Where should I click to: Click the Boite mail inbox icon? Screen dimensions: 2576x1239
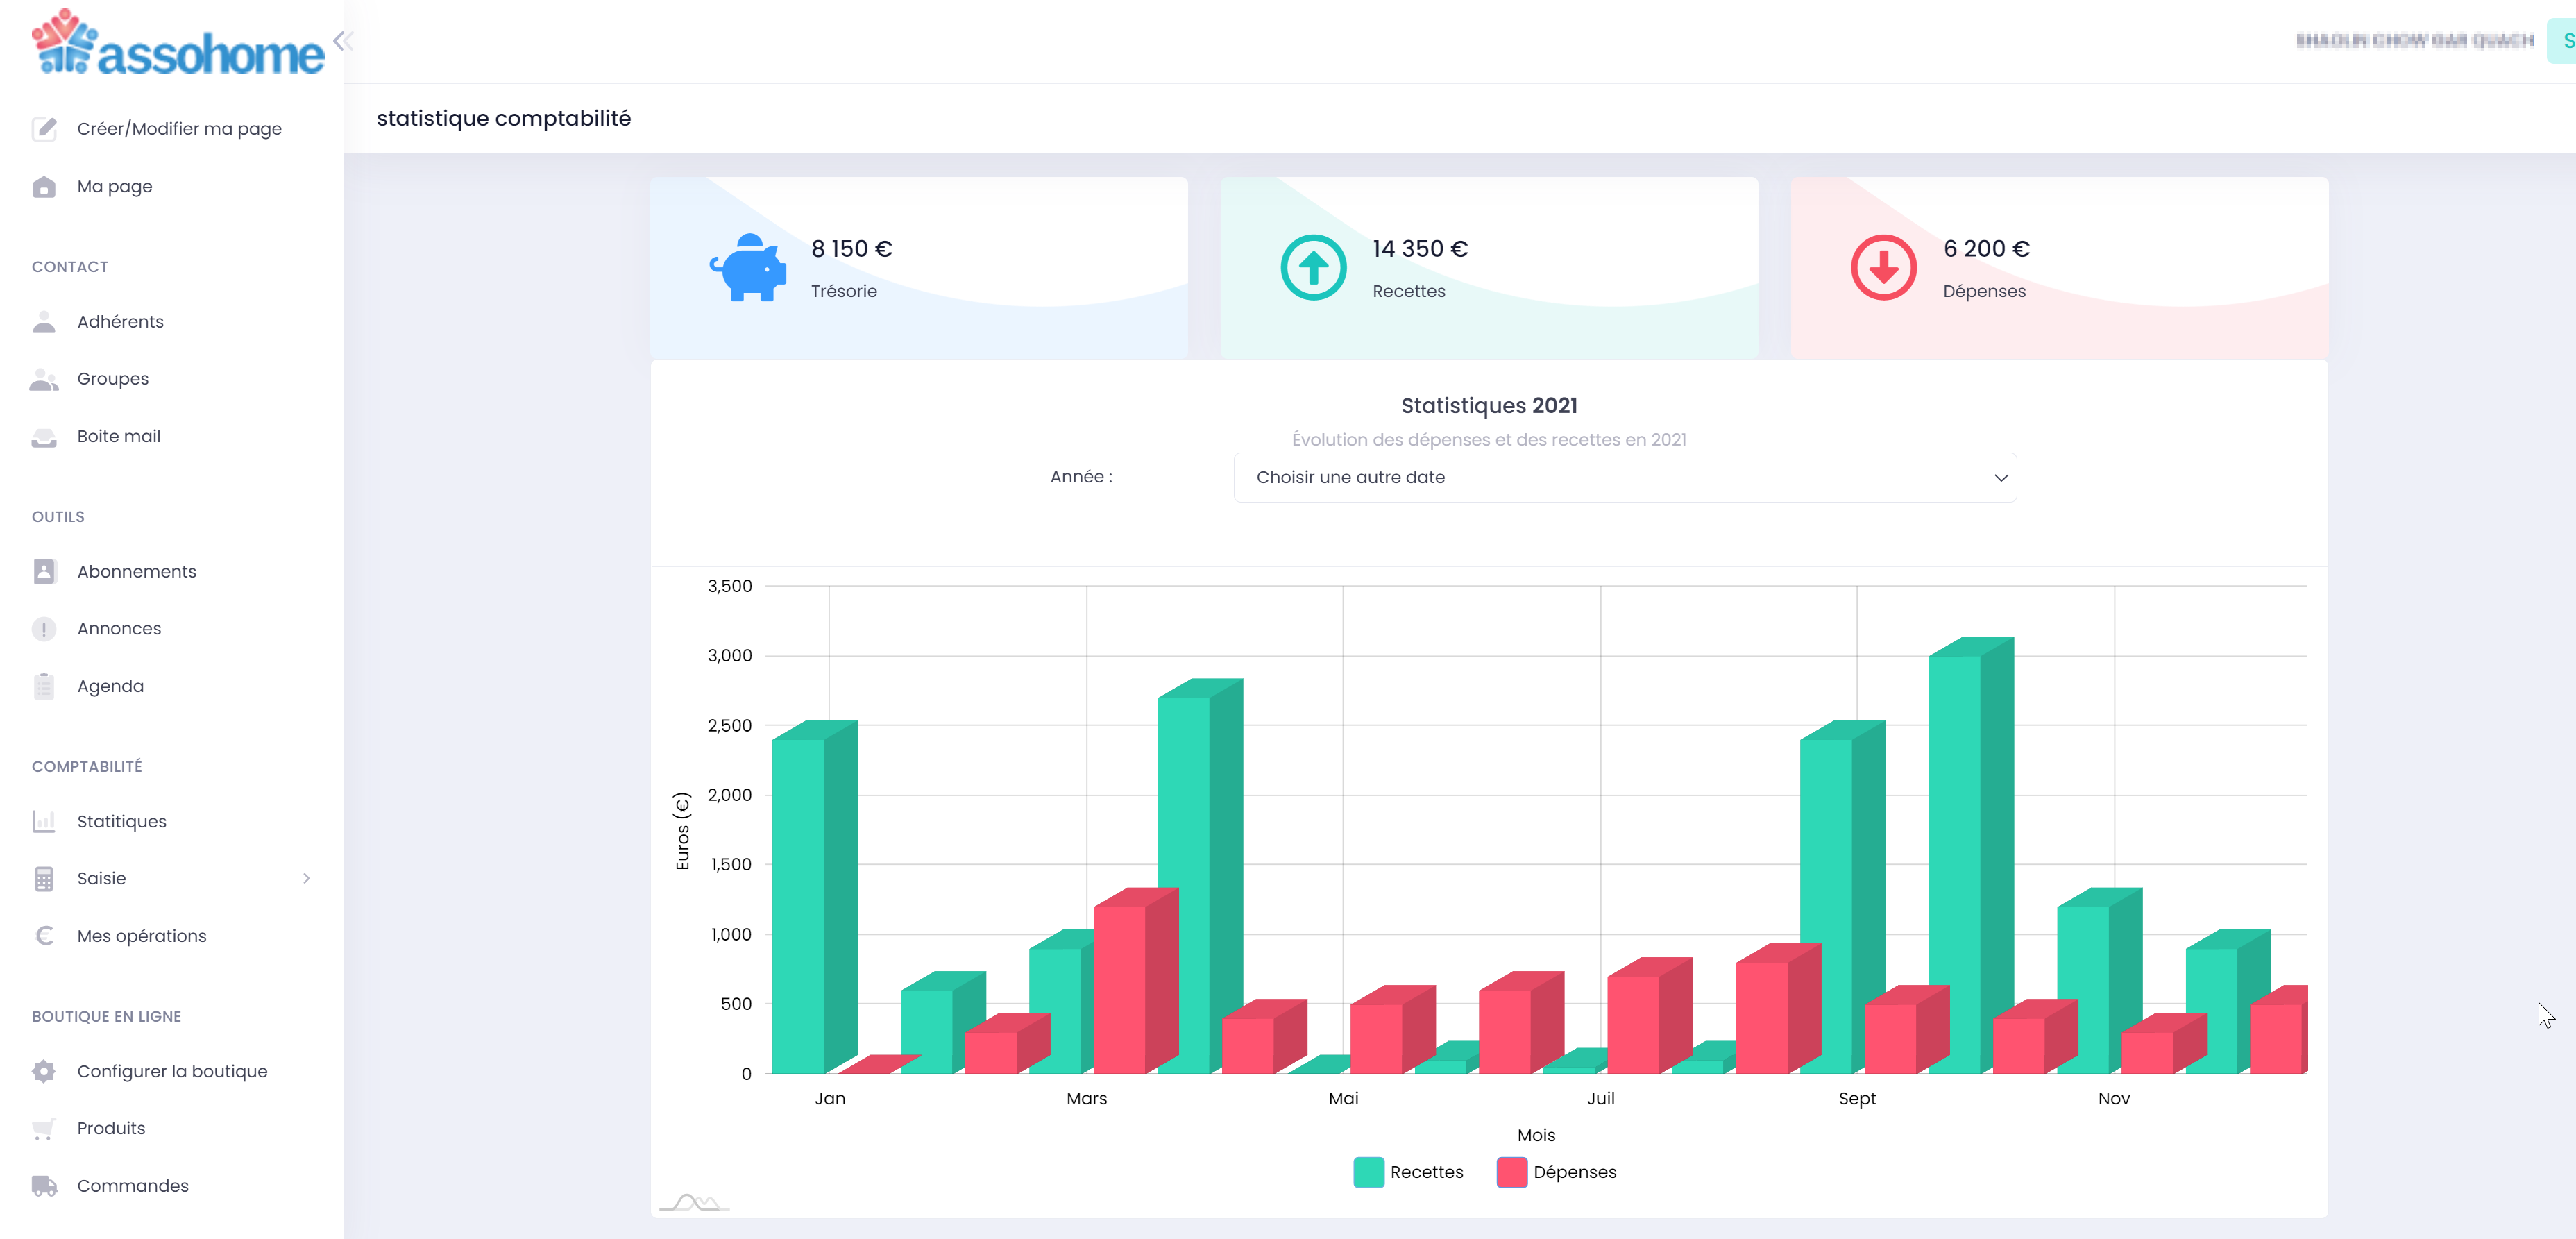click(44, 436)
